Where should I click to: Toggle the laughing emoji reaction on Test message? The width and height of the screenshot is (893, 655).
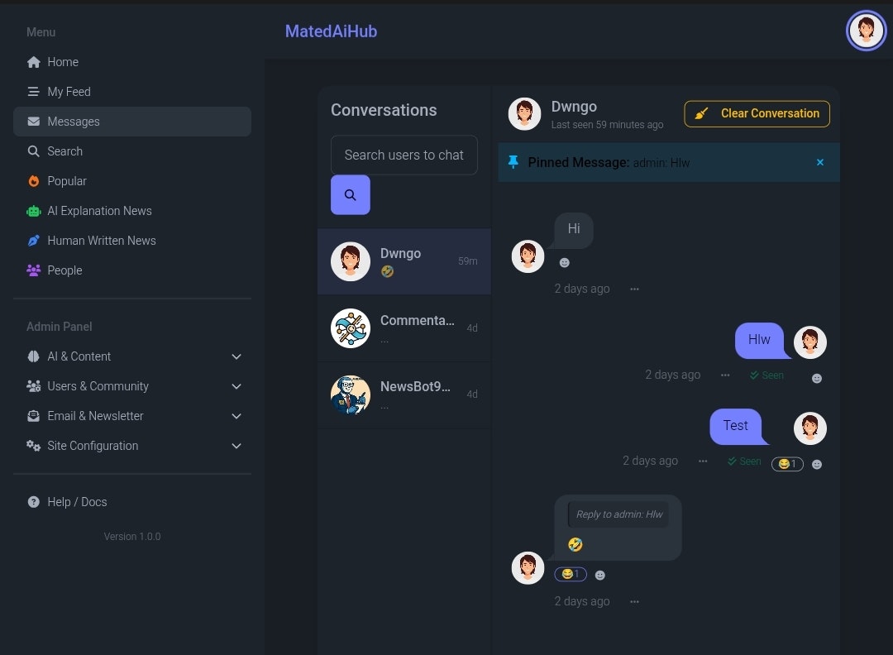(x=787, y=463)
